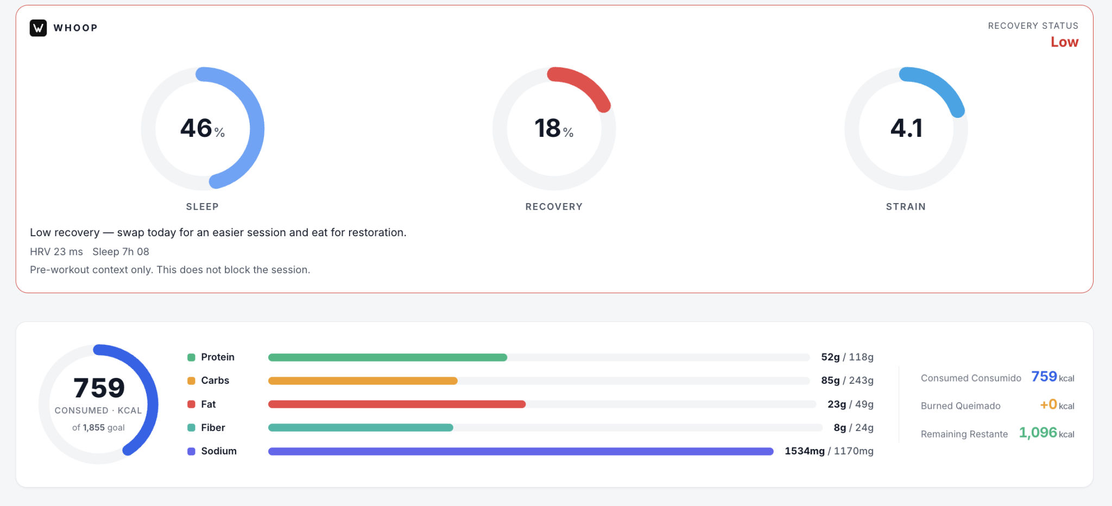The width and height of the screenshot is (1112, 506).
Task: Click the green 1,096 kcal remaining value
Action: 1046,433
